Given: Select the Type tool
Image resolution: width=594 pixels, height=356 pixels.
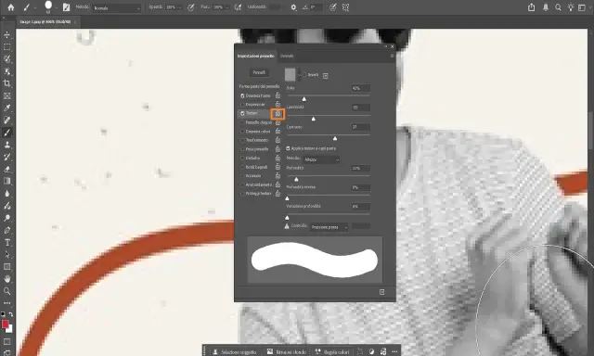Looking at the screenshot, I should click(6, 243).
